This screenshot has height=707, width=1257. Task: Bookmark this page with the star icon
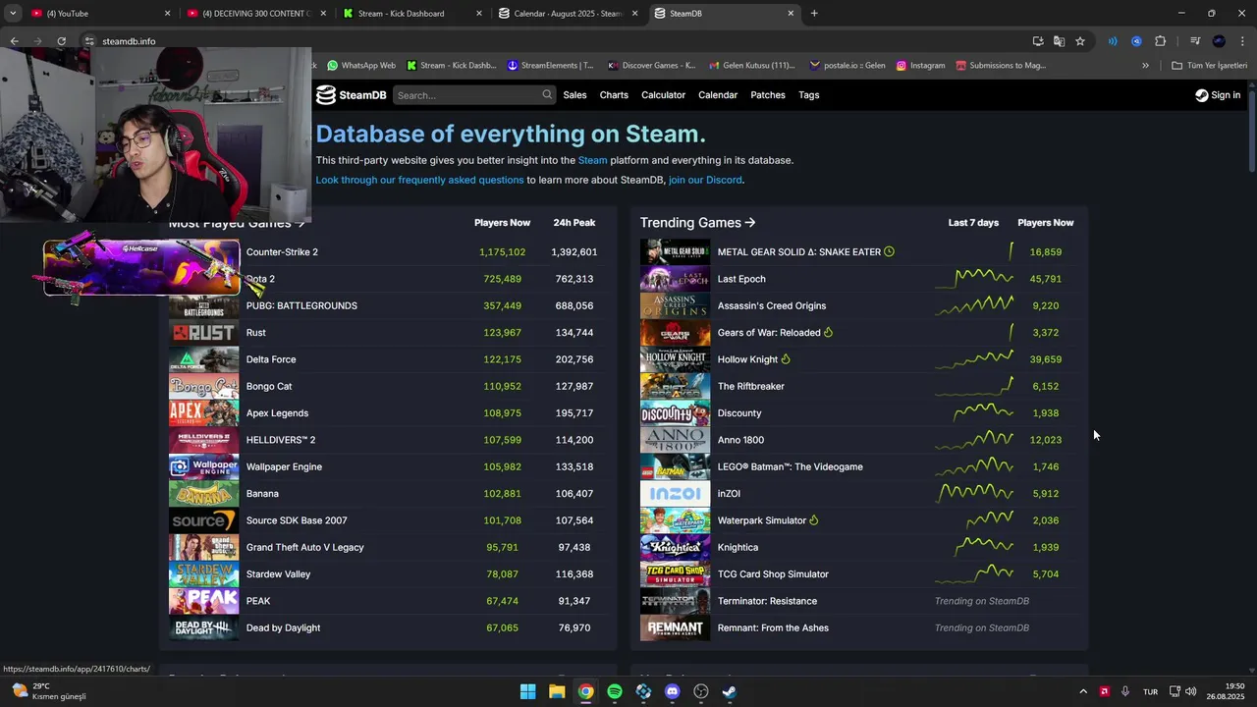1080,41
